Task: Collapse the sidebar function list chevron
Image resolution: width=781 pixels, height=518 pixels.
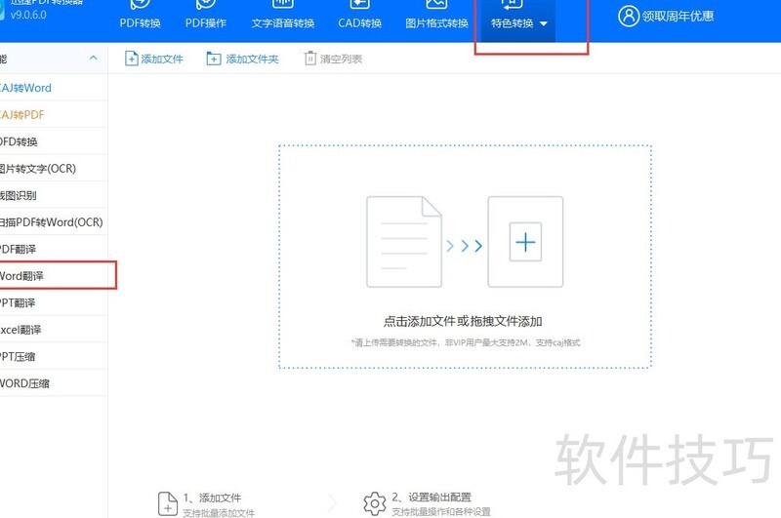Action: [93, 59]
